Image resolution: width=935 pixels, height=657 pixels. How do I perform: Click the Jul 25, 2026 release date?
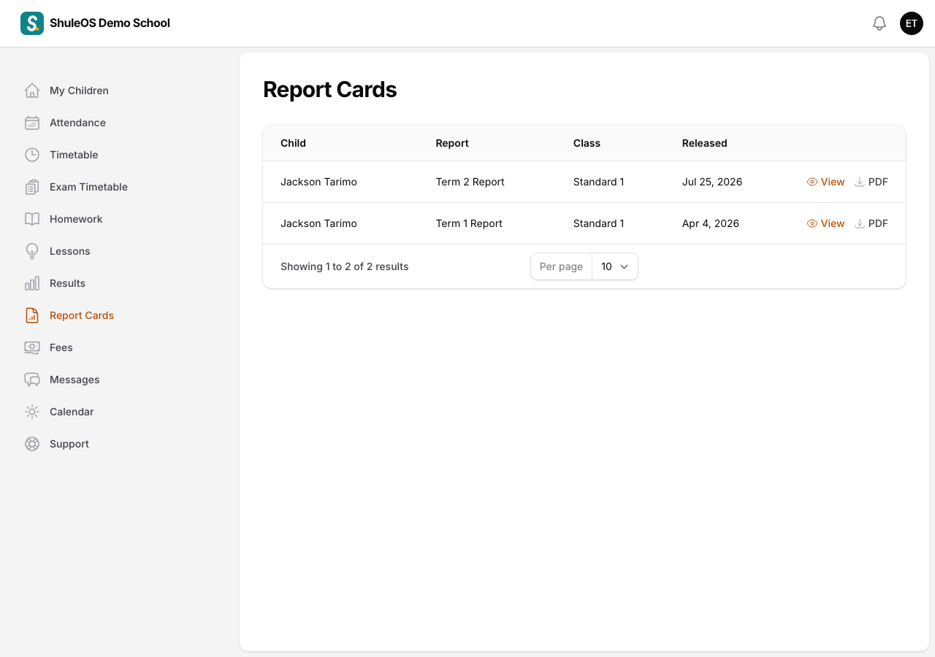tap(712, 182)
